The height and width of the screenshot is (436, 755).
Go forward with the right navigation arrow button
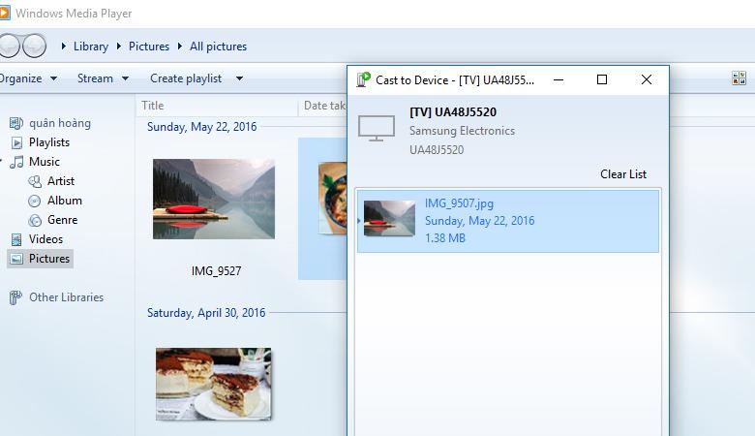pos(35,47)
